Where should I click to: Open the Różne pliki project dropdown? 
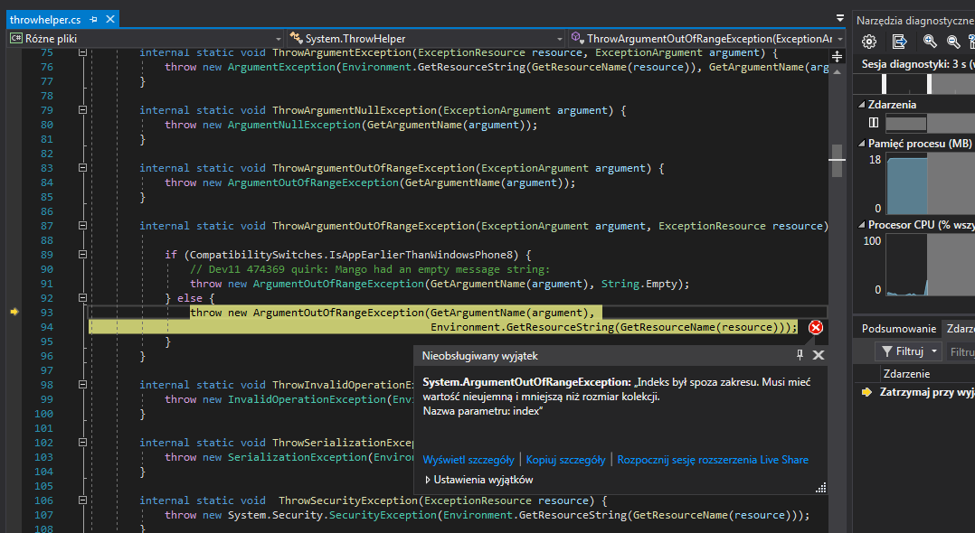145,39
